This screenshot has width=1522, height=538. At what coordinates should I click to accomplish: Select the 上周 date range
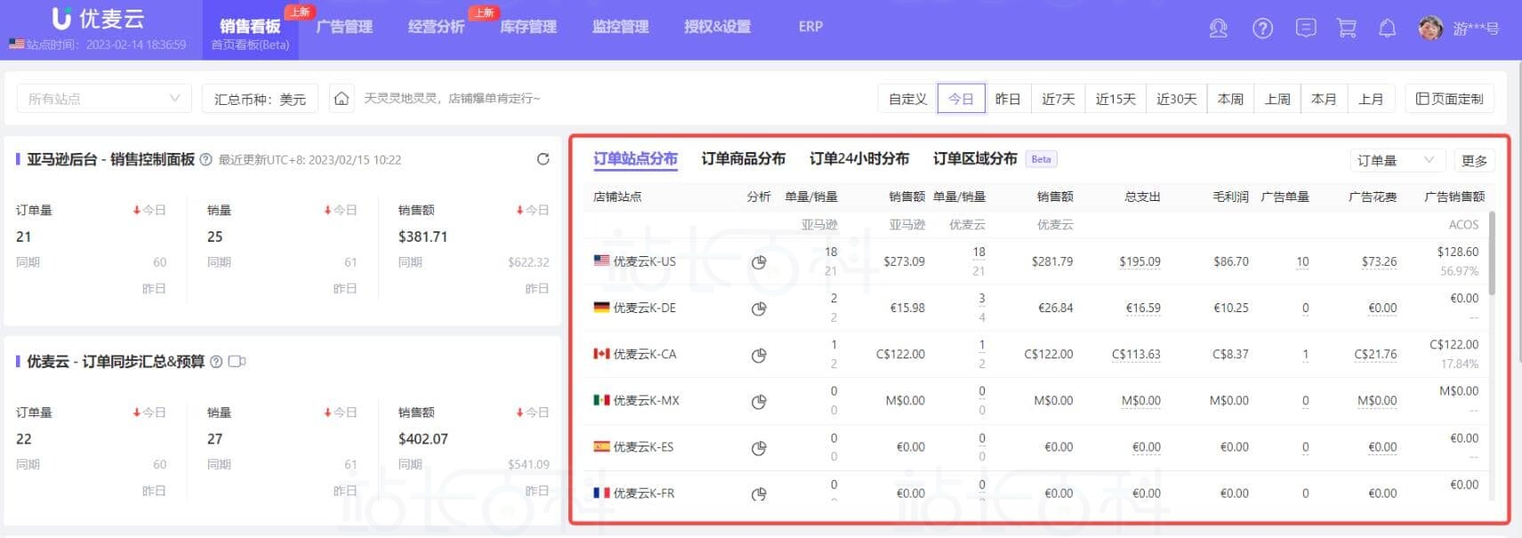[1277, 99]
